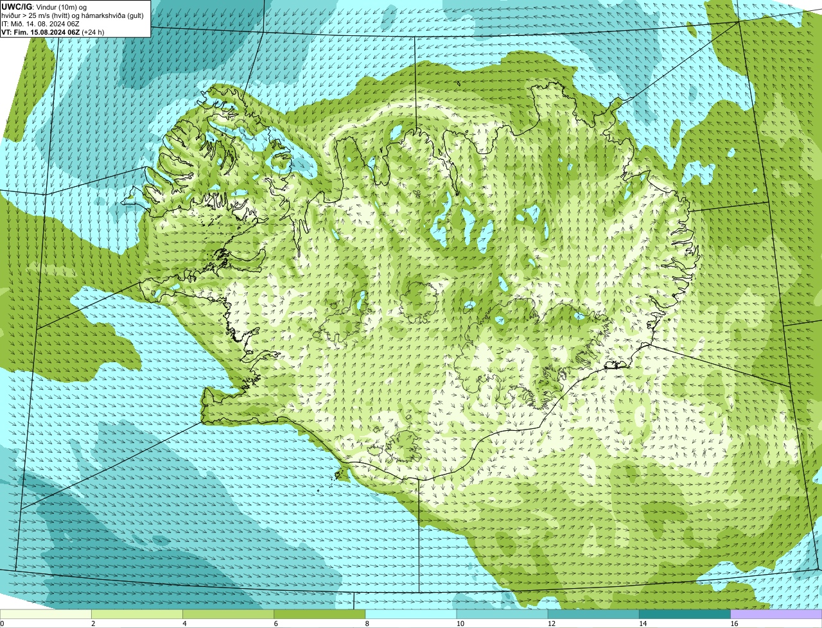
Task: Click the dark teal 14–16 m/s legend swatch
Action: pos(685,615)
